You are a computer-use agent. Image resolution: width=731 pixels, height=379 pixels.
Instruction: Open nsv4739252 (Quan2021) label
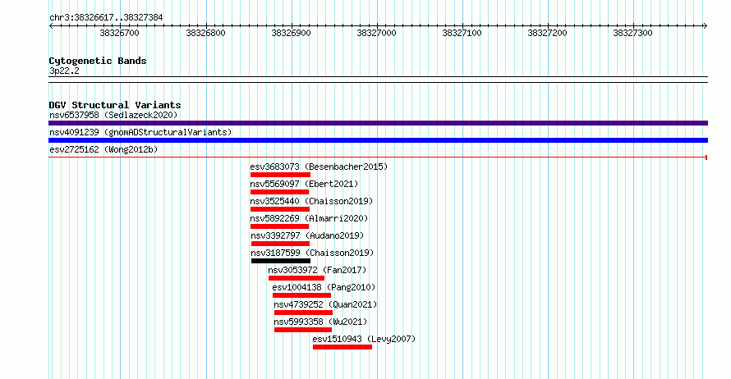[325, 304]
